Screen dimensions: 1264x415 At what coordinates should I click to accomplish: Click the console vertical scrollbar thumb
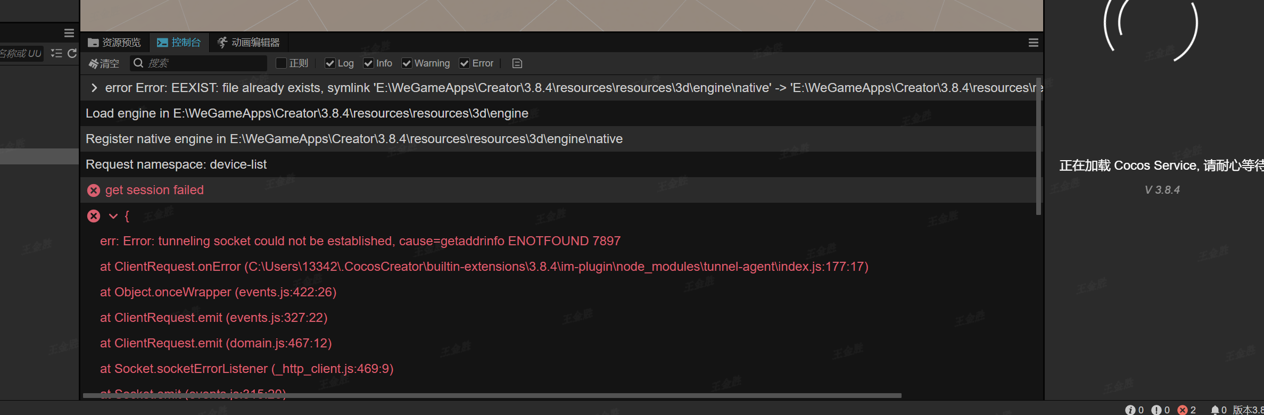(1038, 146)
